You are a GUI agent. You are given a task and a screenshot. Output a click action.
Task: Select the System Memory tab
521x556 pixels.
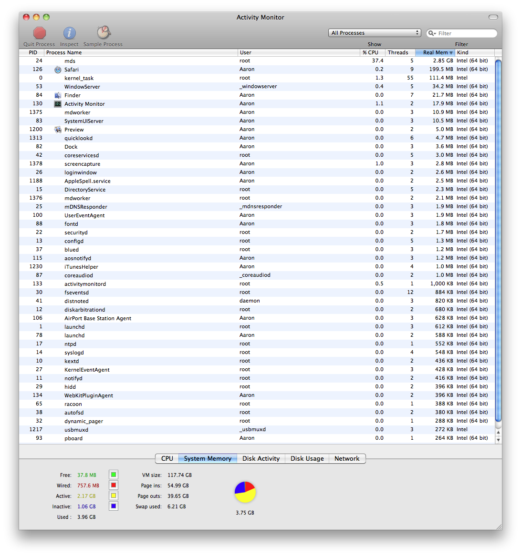208,458
